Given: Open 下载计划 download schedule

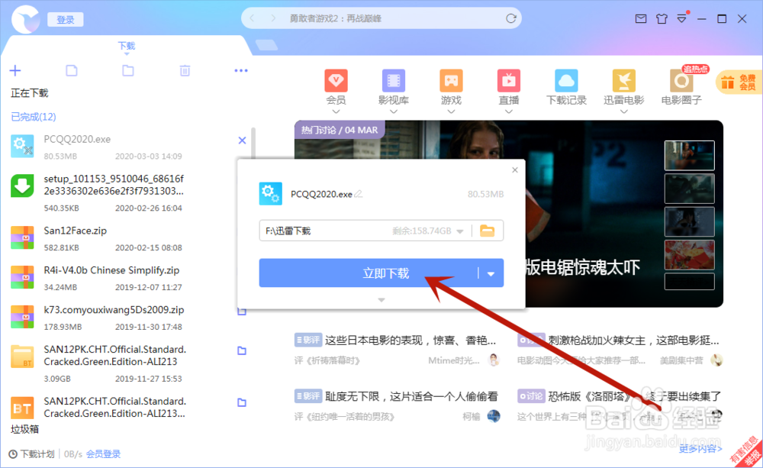Looking at the screenshot, I should point(31,454).
